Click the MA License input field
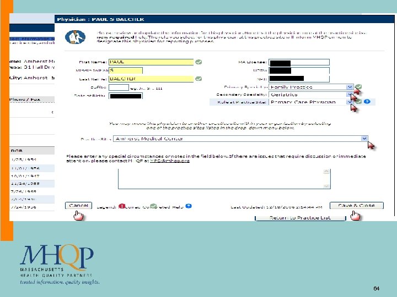397x297 pixels. (x=299, y=62)
